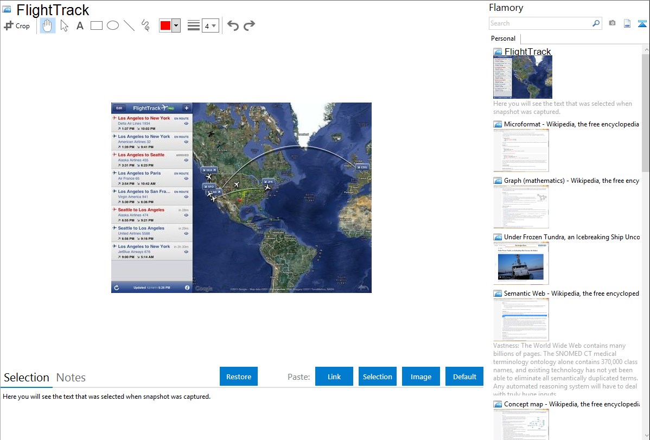Click the icon next to FlightTrack sidebar entry

(x=498, y=52)
